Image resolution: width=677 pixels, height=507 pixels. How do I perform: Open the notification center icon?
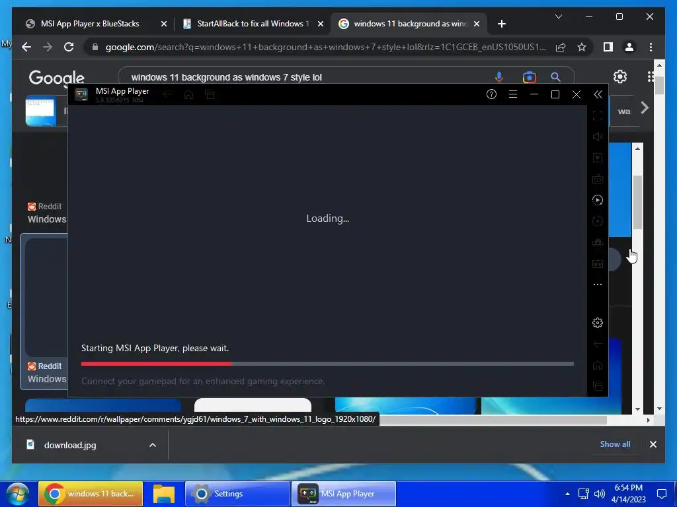tap(662, 494)
